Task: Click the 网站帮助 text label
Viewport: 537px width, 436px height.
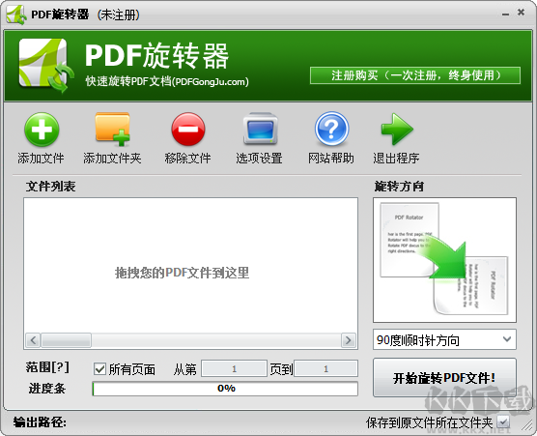Action: (x=331, y=159)
